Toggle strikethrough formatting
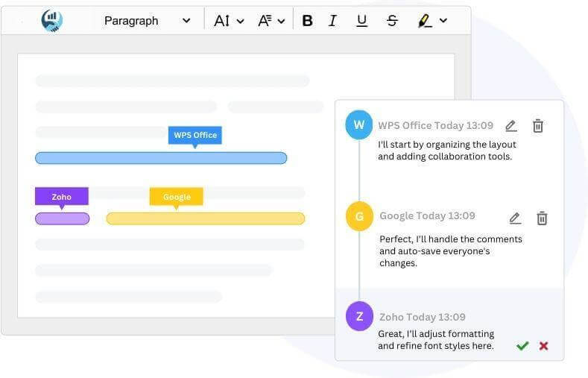This screenshot has width=588, height=378. 392,21
